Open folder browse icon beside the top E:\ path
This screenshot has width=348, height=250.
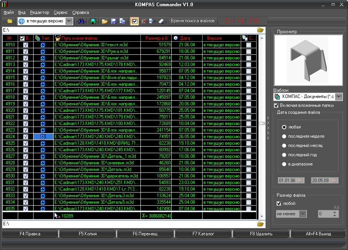pyautogui.click(x=260, y=30)
